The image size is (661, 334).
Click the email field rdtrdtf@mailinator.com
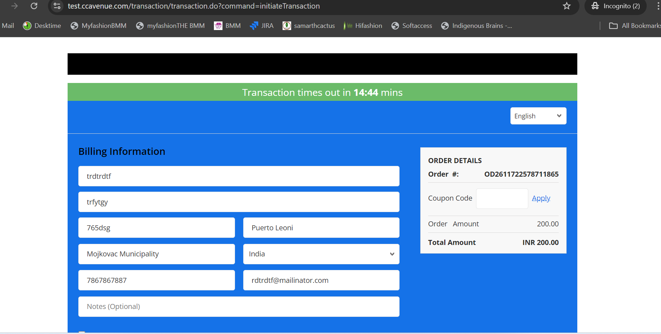tap(321, 280)
